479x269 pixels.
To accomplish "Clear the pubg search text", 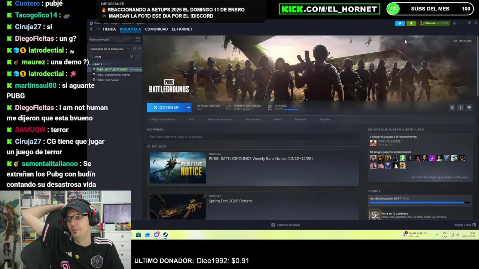I will point(131,56).
